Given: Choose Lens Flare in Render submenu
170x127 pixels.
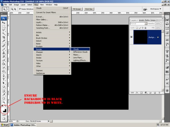Looking at the screenshot, I should pos(80,58).
